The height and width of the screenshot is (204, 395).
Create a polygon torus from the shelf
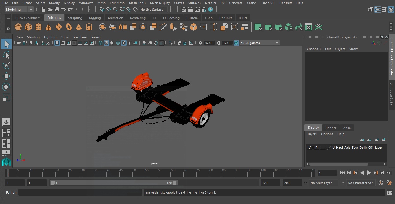click(69, 27)
